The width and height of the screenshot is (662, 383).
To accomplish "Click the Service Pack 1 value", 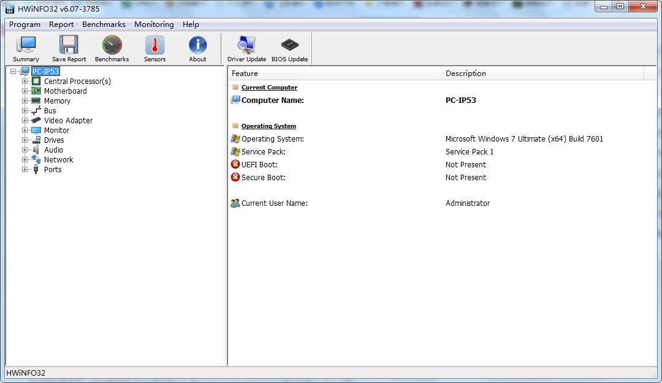I will coord(470,151).
